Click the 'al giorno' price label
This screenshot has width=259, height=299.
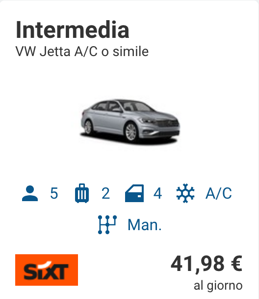click(x=218, y=286)
